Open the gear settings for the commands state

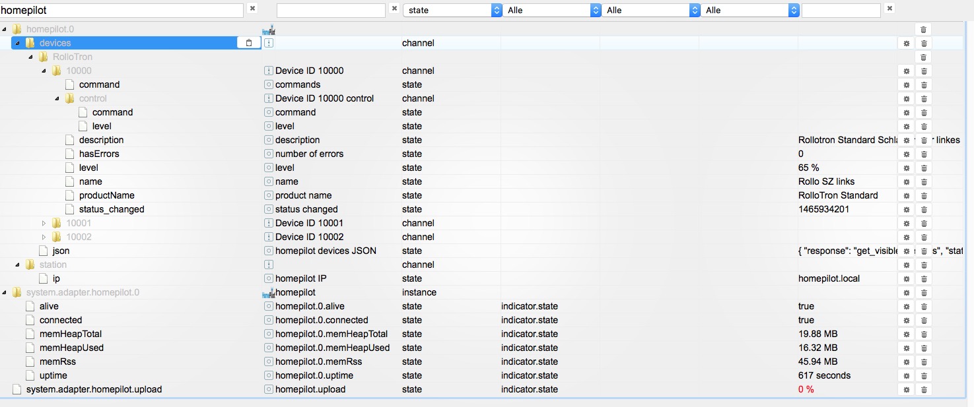click(907, 84)
